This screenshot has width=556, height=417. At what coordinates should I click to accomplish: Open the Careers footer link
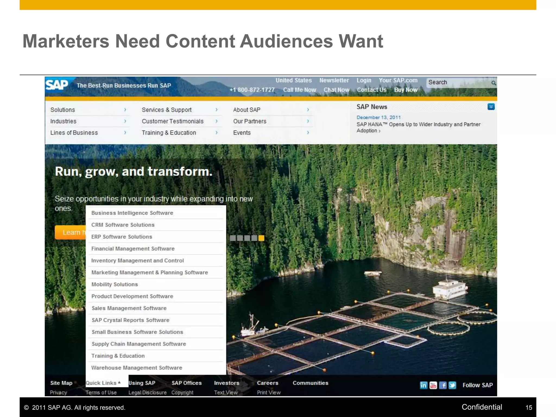[268, 383]
